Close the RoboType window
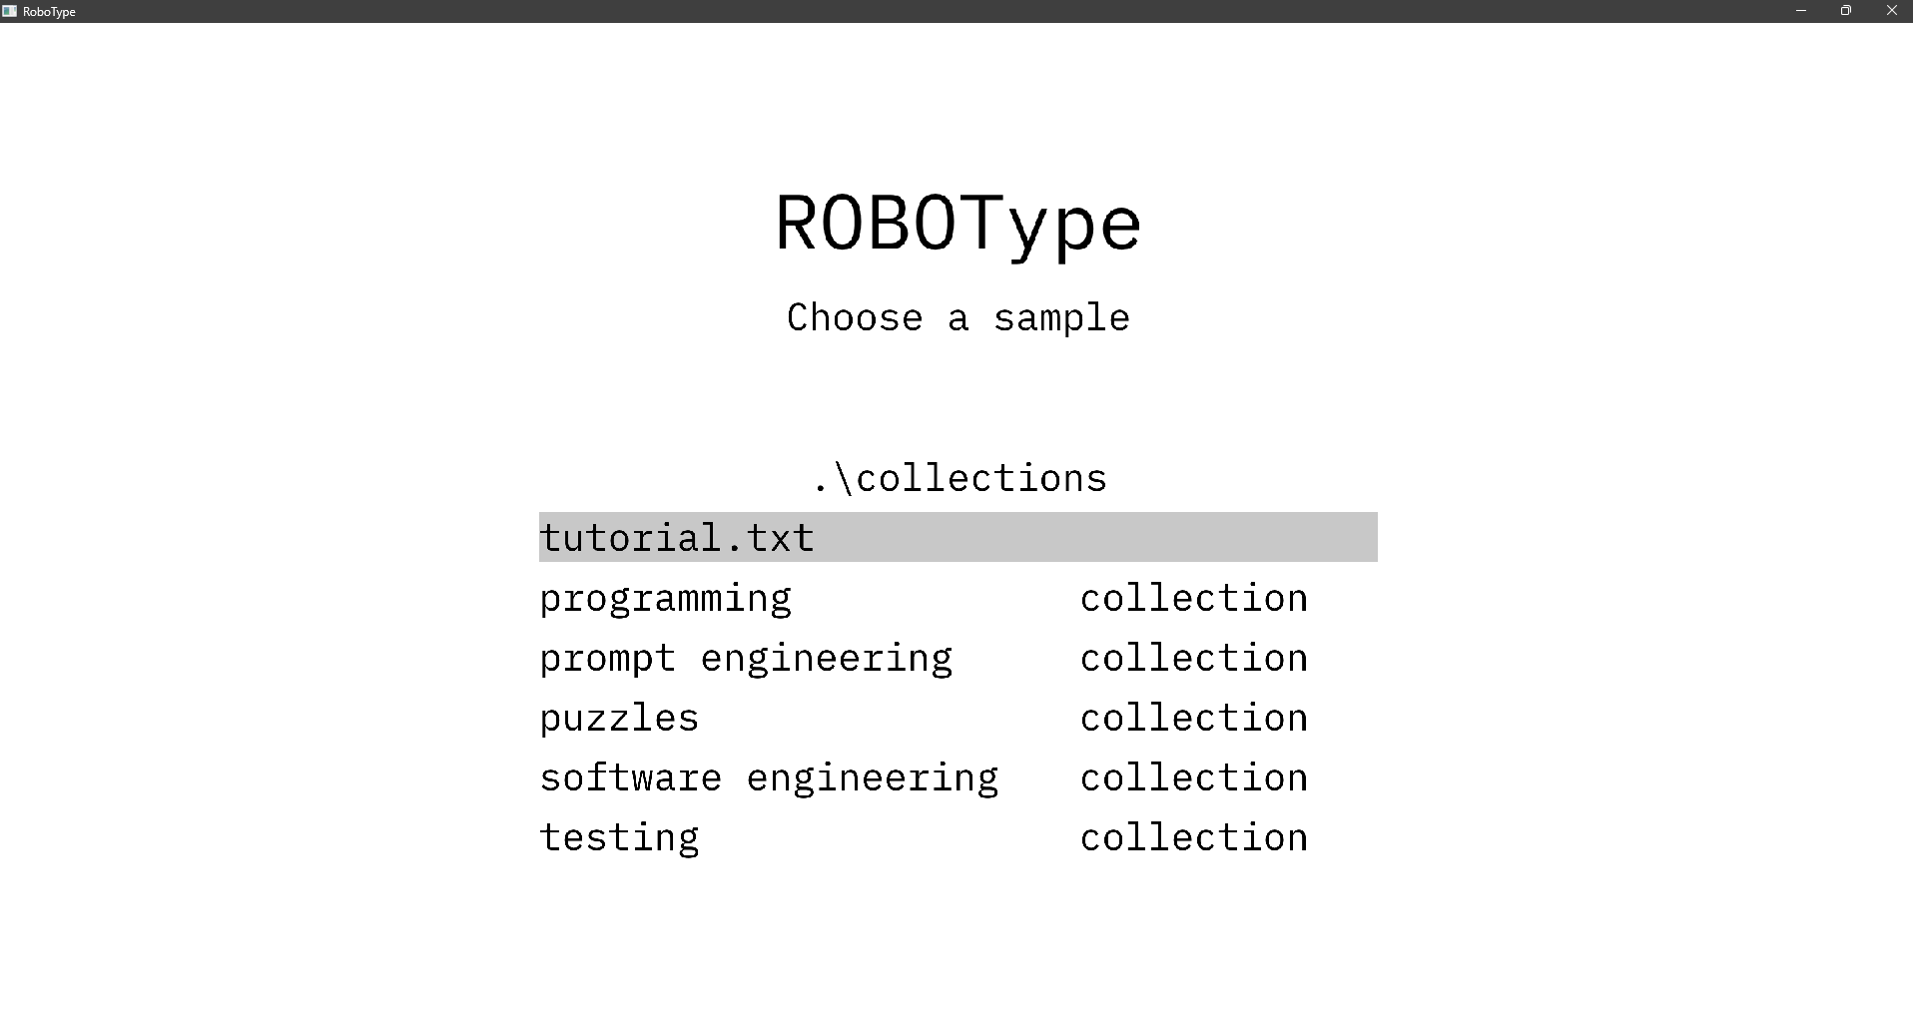The image size is (1913, 1026). click(x=1891, y=11)
